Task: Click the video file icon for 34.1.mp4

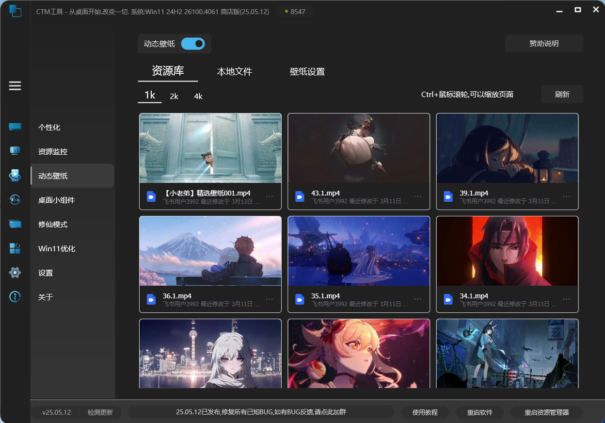Action: [448, 299]
